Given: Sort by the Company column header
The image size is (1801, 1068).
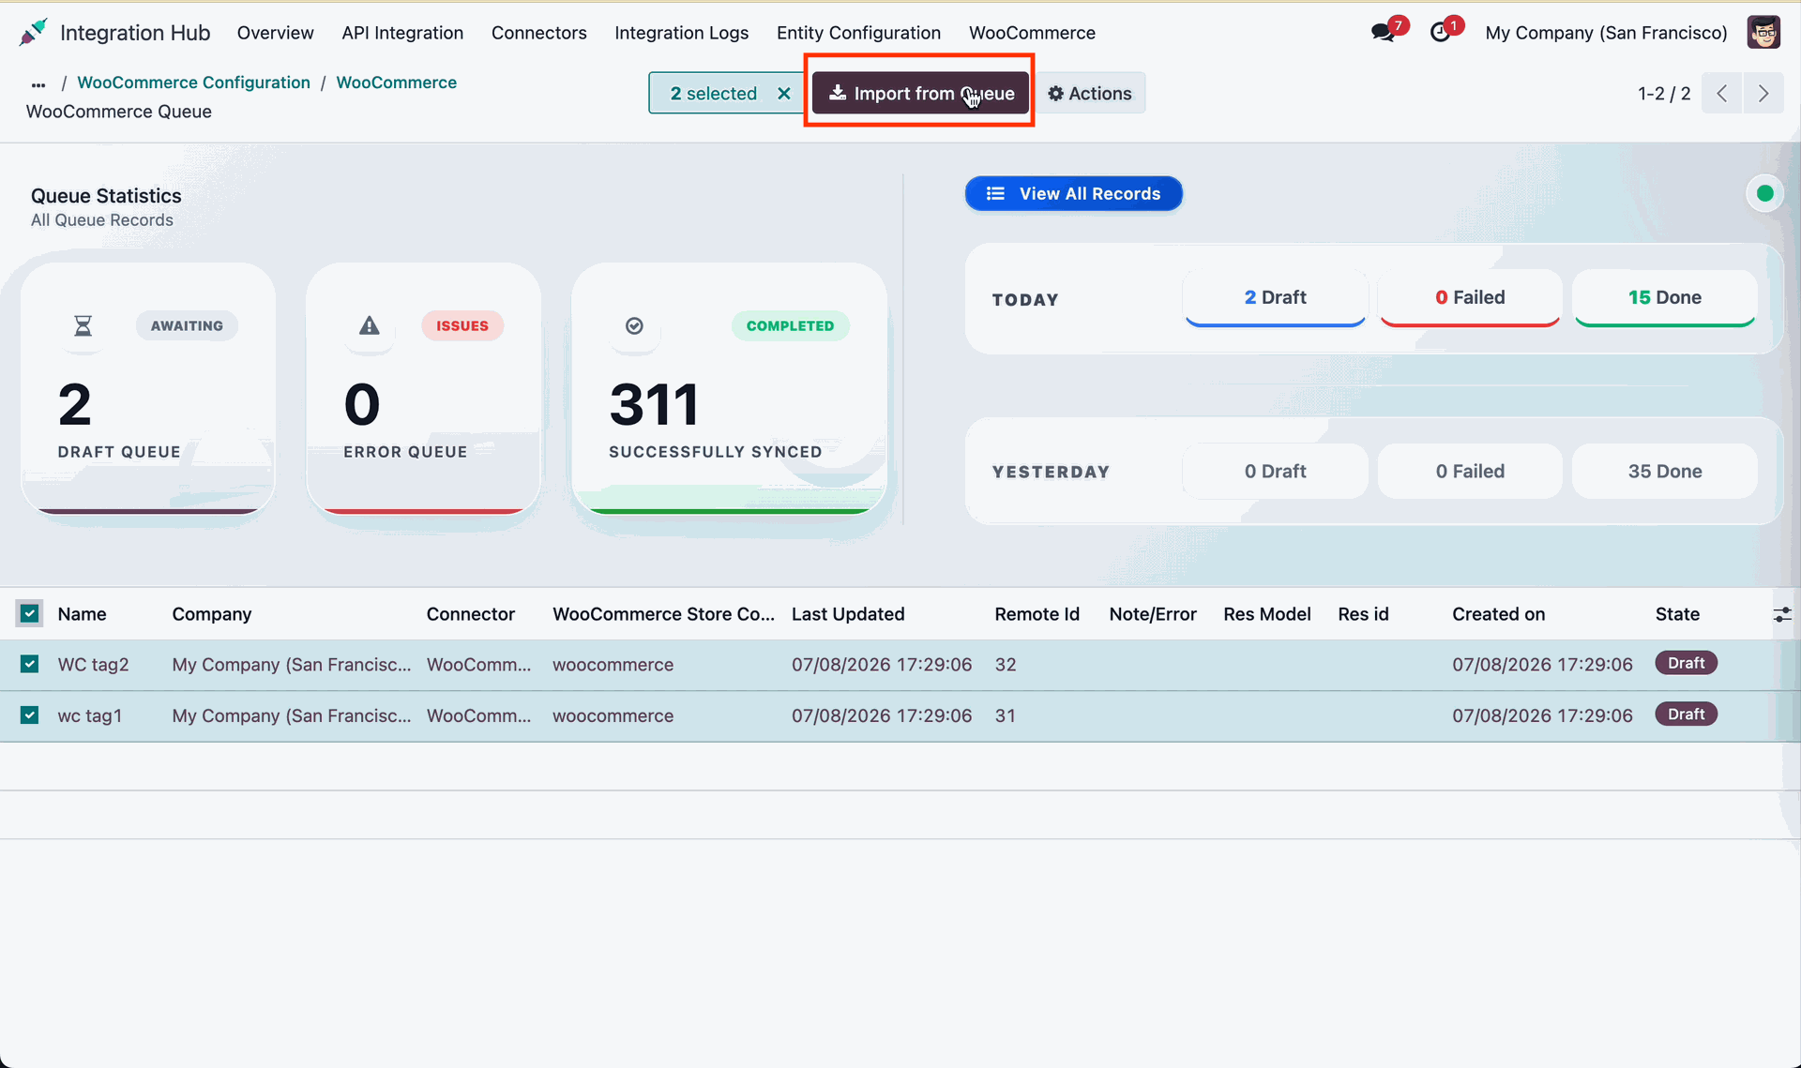Looking at the screenshot, I should tap(211, 614).
